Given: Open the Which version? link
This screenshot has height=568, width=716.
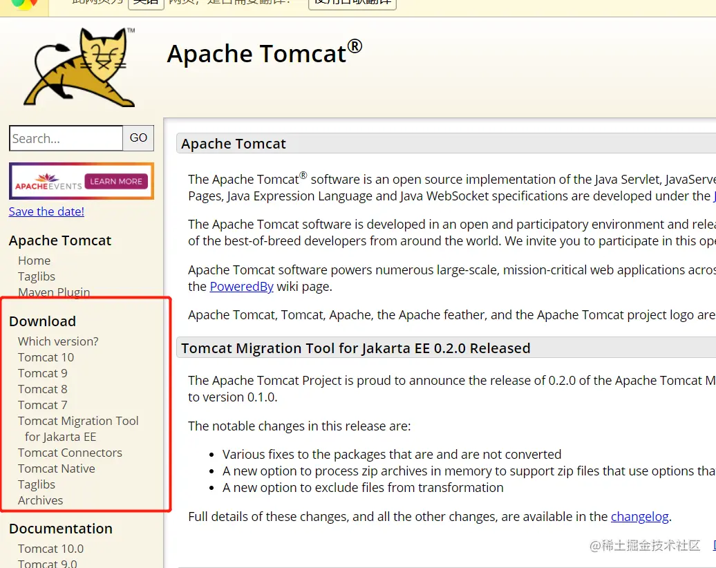Looking at the screenshot, I should click(x=58, y=341).
